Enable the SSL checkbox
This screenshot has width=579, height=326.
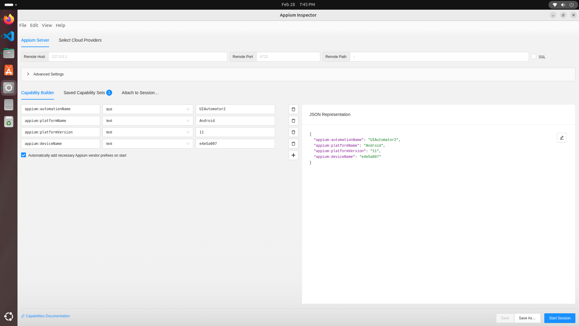(x=534, y=56)
